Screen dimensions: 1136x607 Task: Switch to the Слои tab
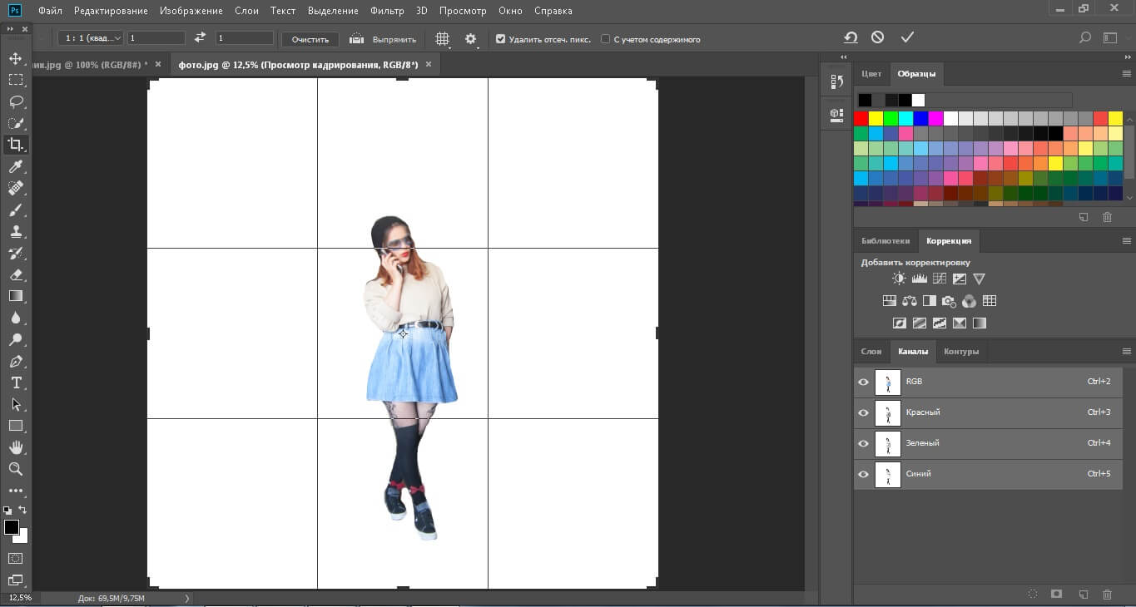[x=871, y=351]
